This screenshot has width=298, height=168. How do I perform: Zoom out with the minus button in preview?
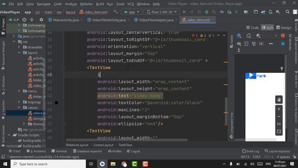(279, 117)
